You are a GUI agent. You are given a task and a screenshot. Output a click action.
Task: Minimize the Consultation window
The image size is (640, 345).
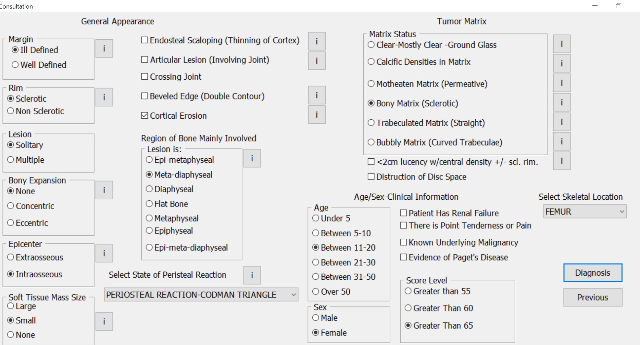(595, 6)
